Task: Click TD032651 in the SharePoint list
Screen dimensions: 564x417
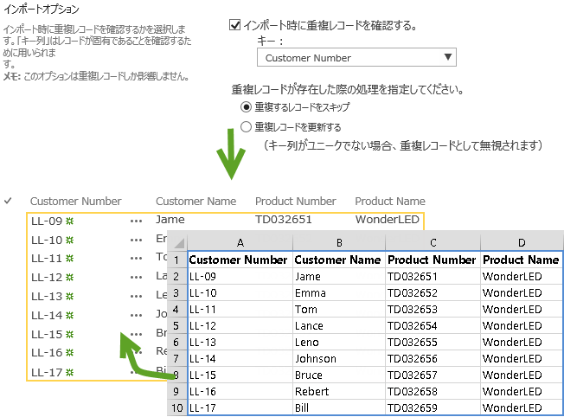Action: pos(283,220)
